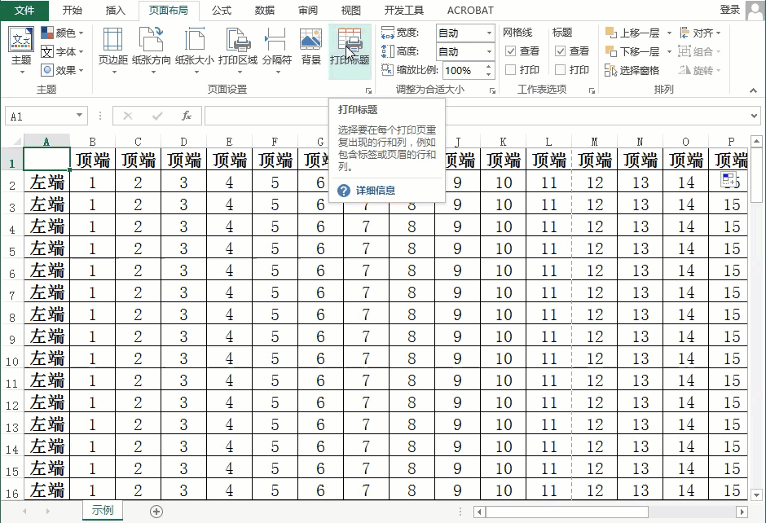Check the 标题 打印 checkbox

[x=561, y=68]
